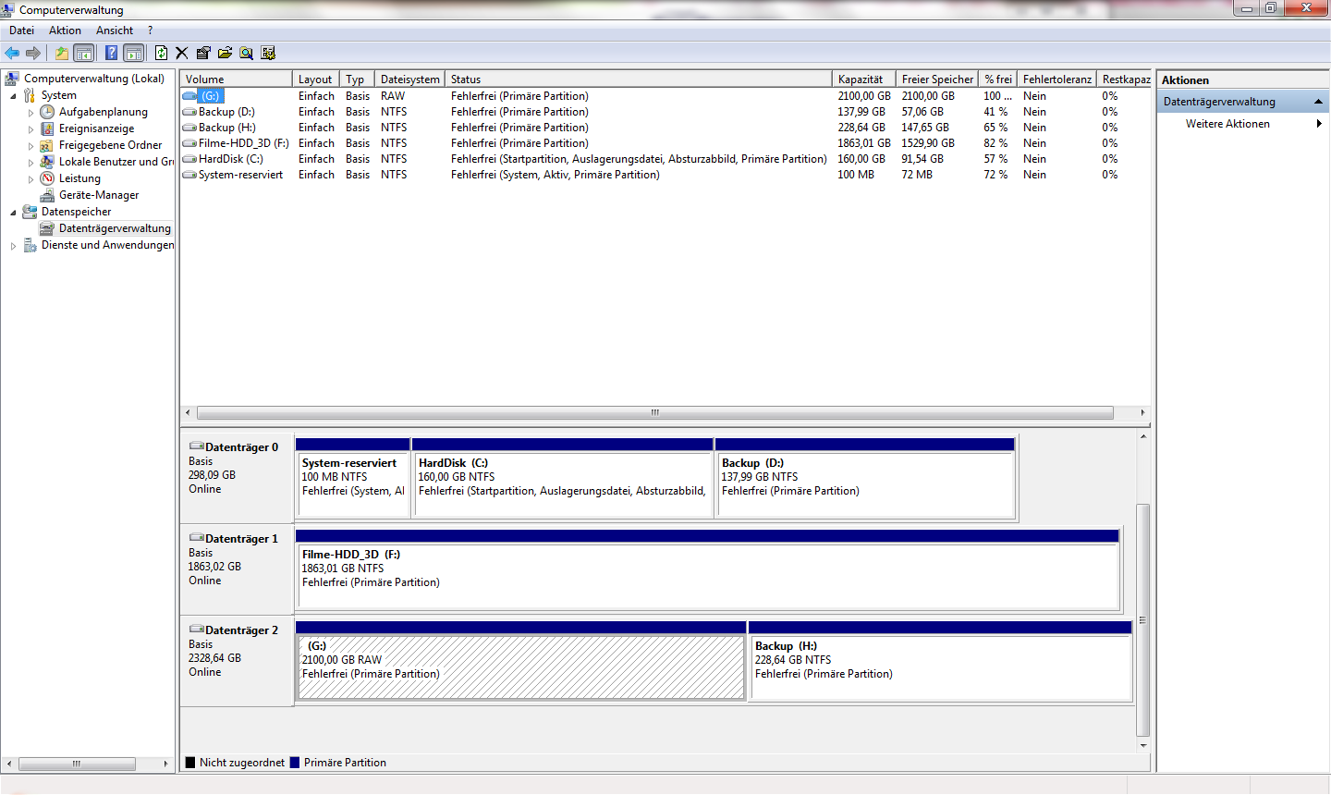Viewport: 1331px width, 795px height.
Task: Select Backup (D:) partition block
Action: 865,477
